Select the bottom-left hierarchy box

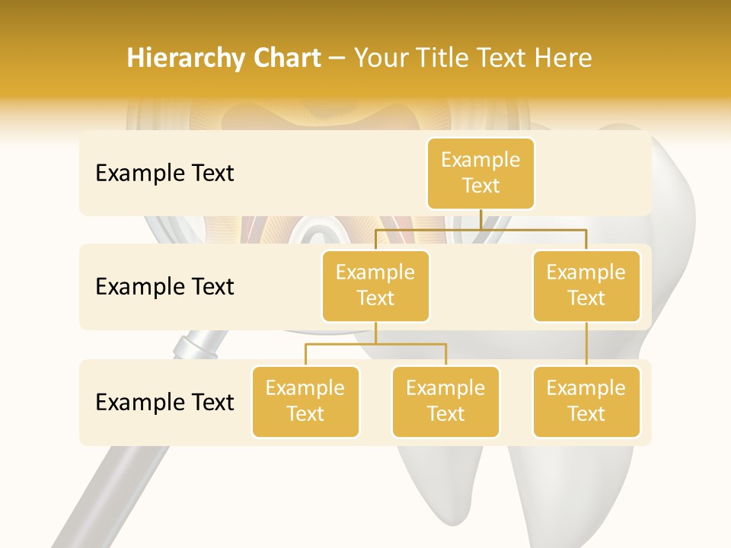305,401
